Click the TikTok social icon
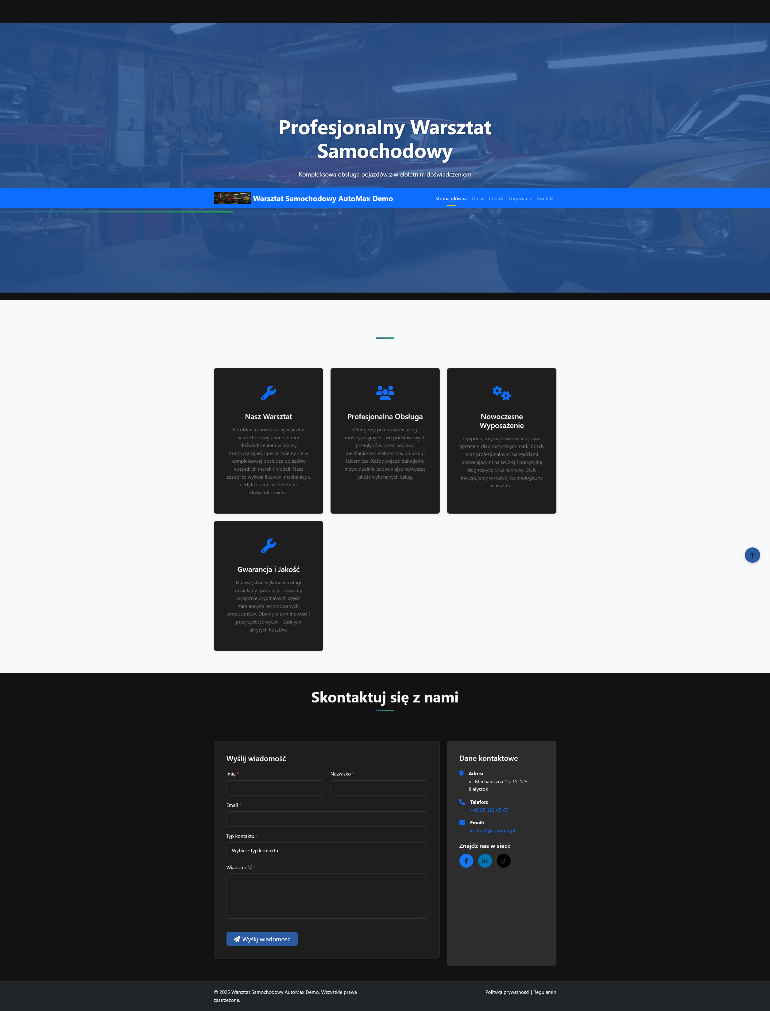 (x=503, y=861)
